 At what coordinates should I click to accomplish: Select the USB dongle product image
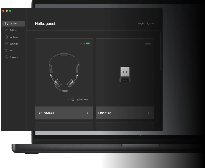tap(125, 74)
